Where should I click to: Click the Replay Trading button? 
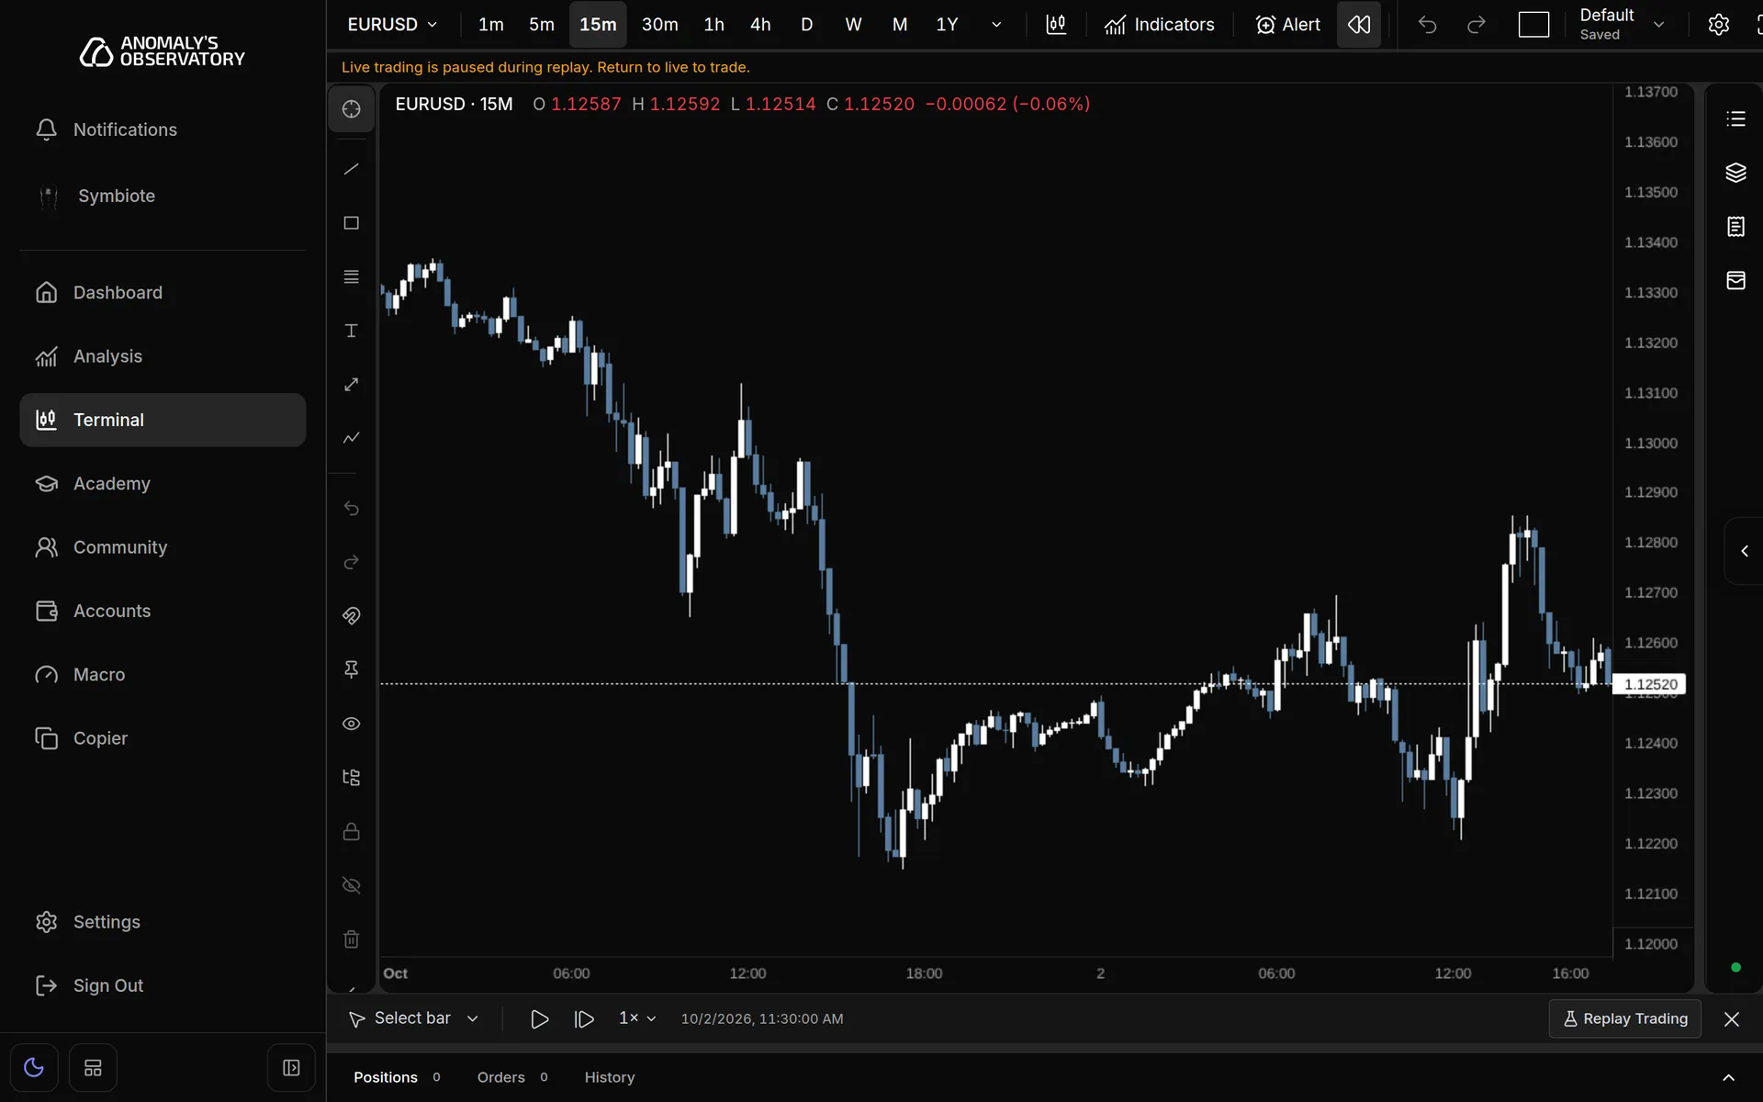coord(1624,1019)
